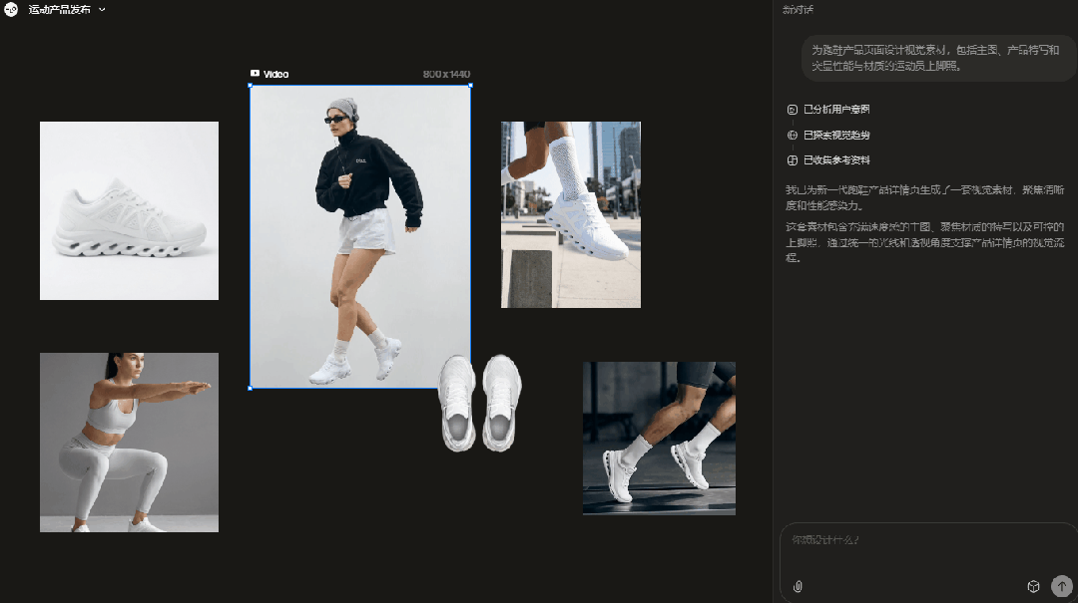
Task: Select the treadmill running legs image
Action: point(659,439)
